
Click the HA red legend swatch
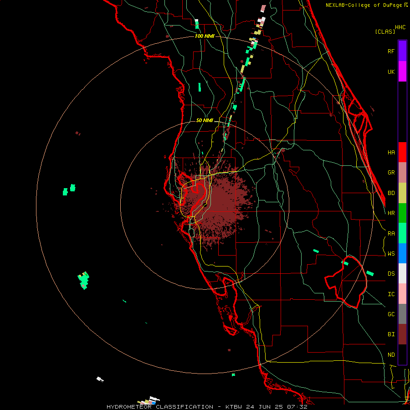402,152
